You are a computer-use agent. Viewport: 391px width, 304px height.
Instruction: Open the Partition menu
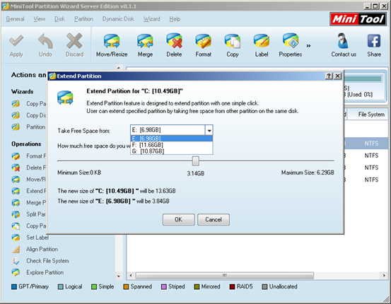point(83,19)
